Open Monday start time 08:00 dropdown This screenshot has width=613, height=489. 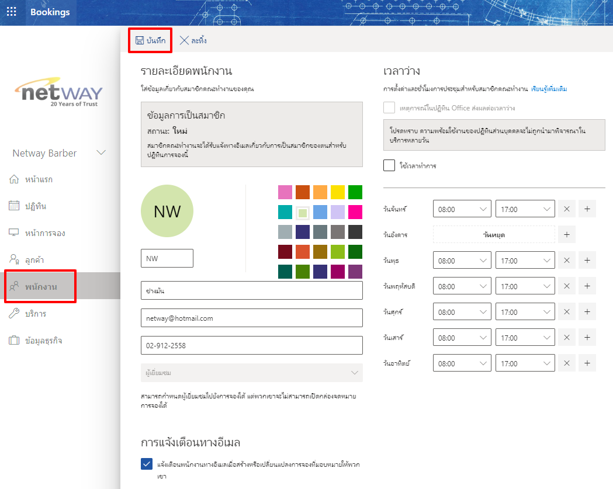(462, 209)
